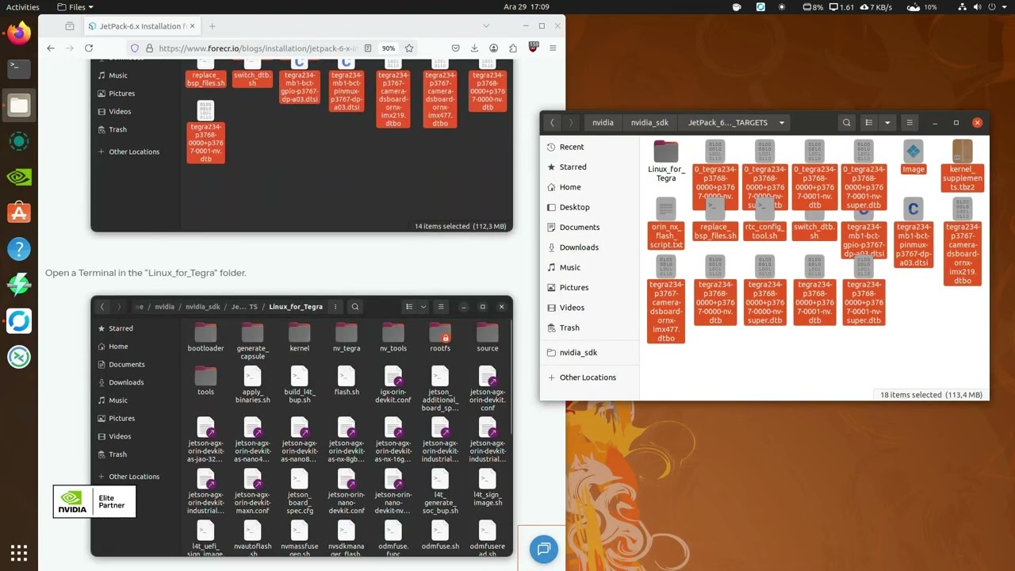Open Firefox application menu
The height and width of the screenshot is (571, 1015).
pyautogui.click(x=553, y=48)
